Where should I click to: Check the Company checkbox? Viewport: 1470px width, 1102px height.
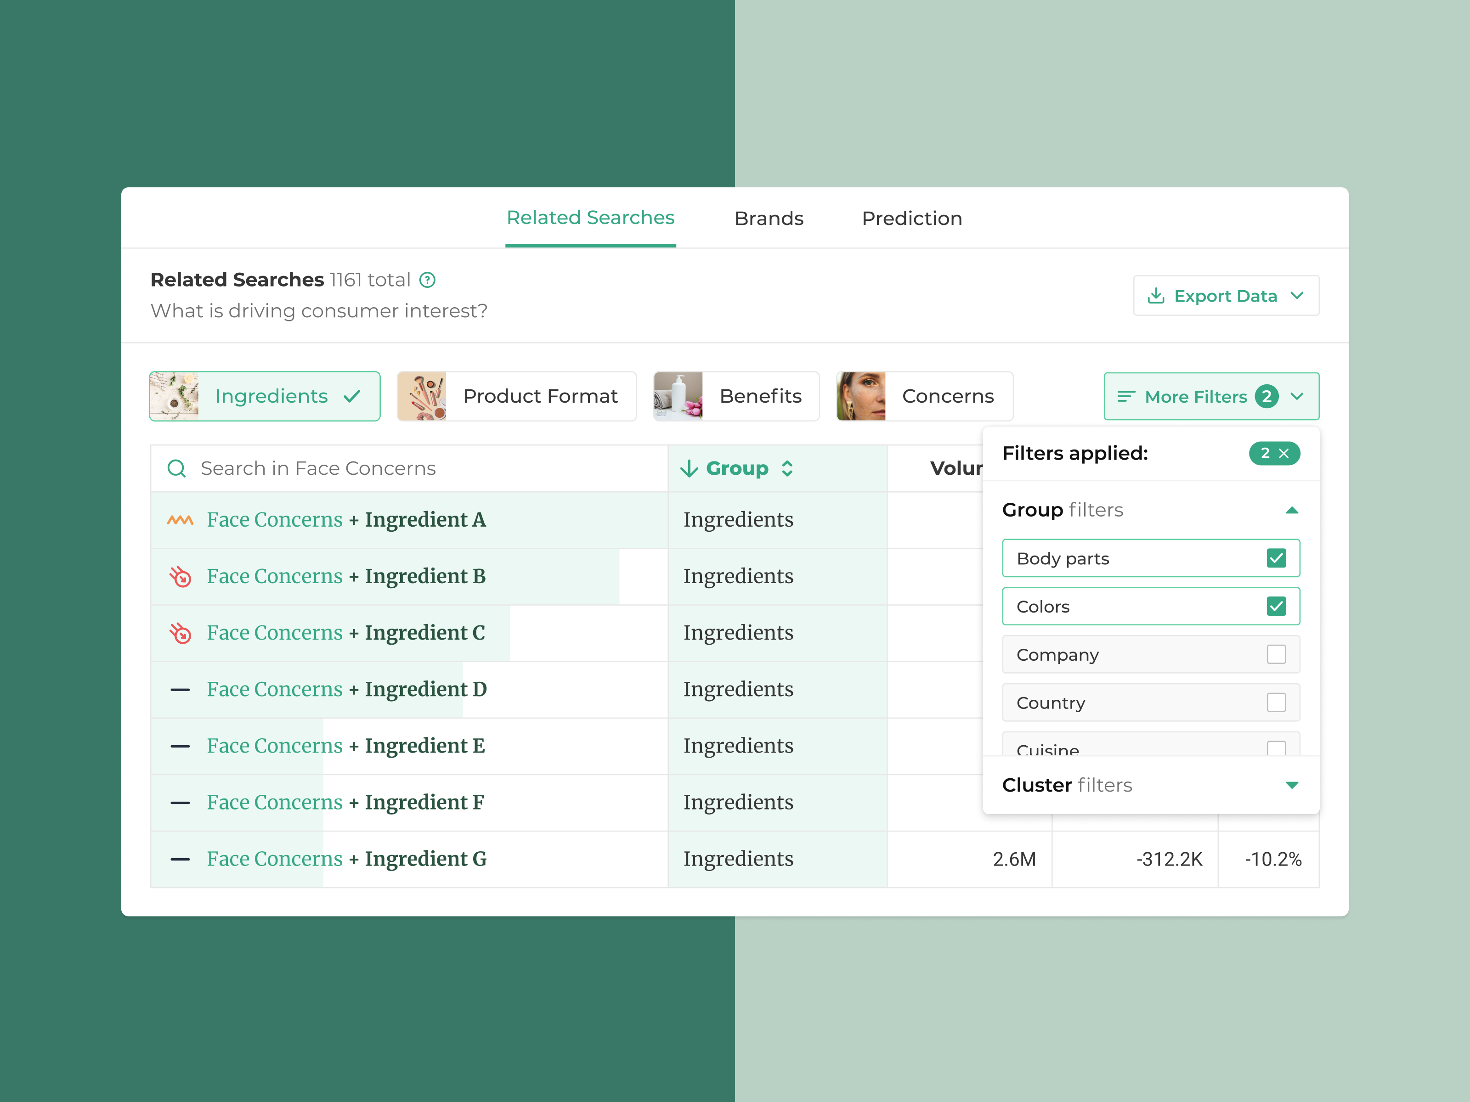tap(1276, 654)
